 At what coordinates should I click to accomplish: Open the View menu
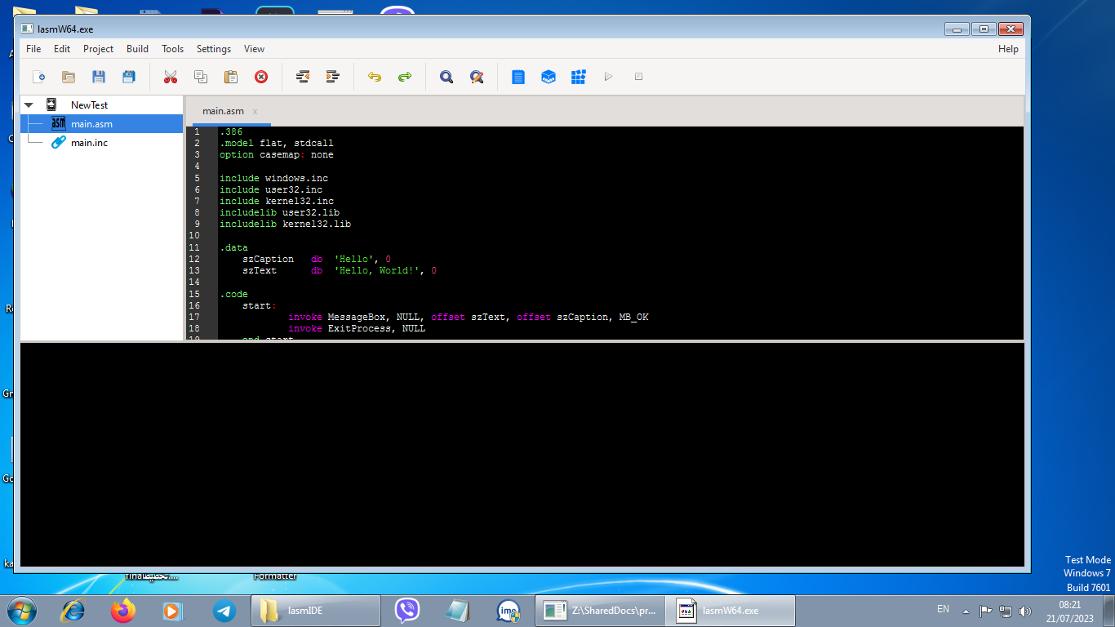(254, 49)
